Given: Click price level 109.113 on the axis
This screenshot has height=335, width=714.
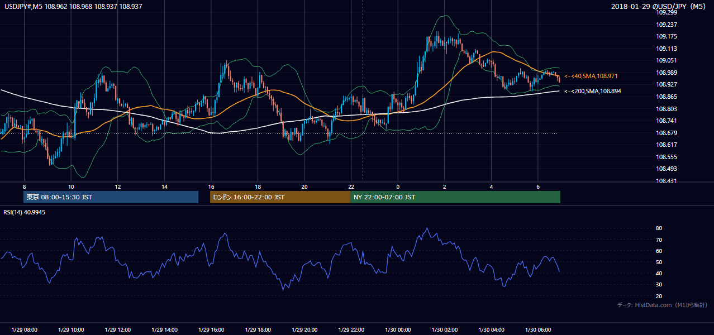Looking at the screenshot, I should [x=667, y=49].
